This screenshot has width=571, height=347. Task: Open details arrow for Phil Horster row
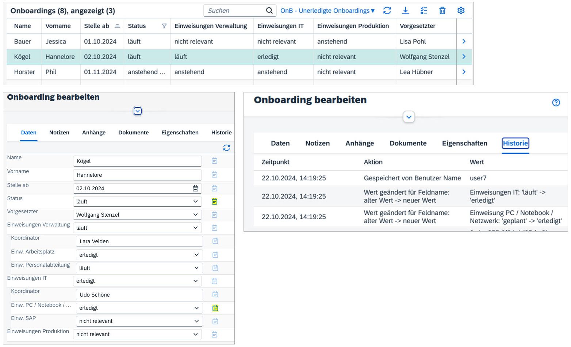click(464, 72)
